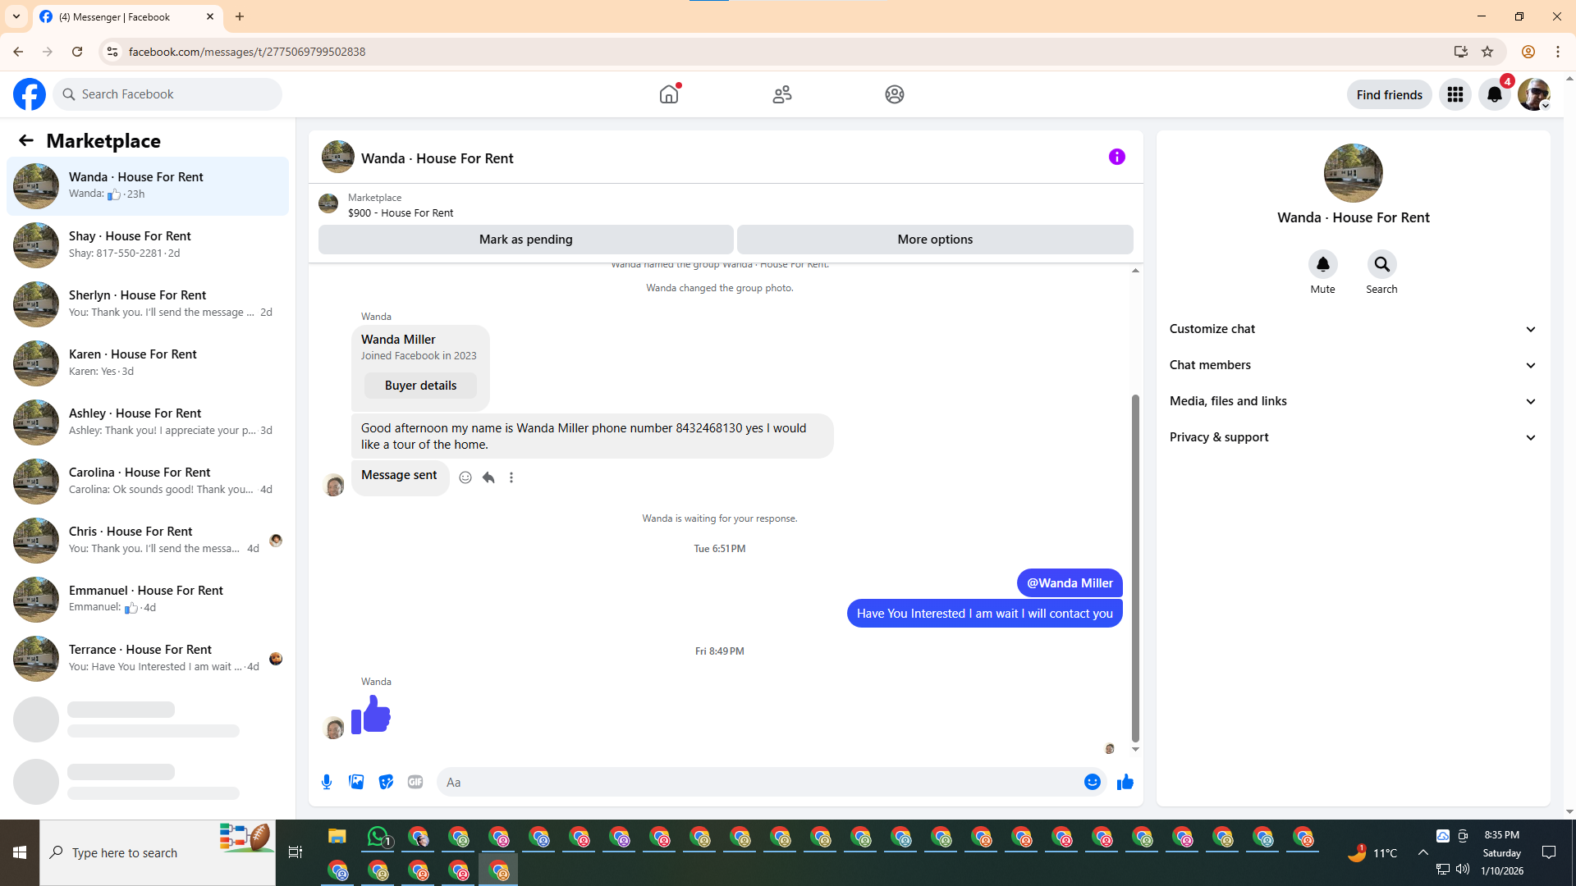Expand Privacy & support section

tap(1353, 437)
